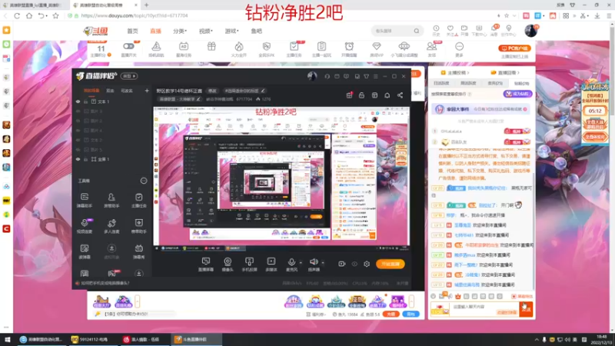
Task: Click the share icon in stream companion
Action: [x=400, y=95]
